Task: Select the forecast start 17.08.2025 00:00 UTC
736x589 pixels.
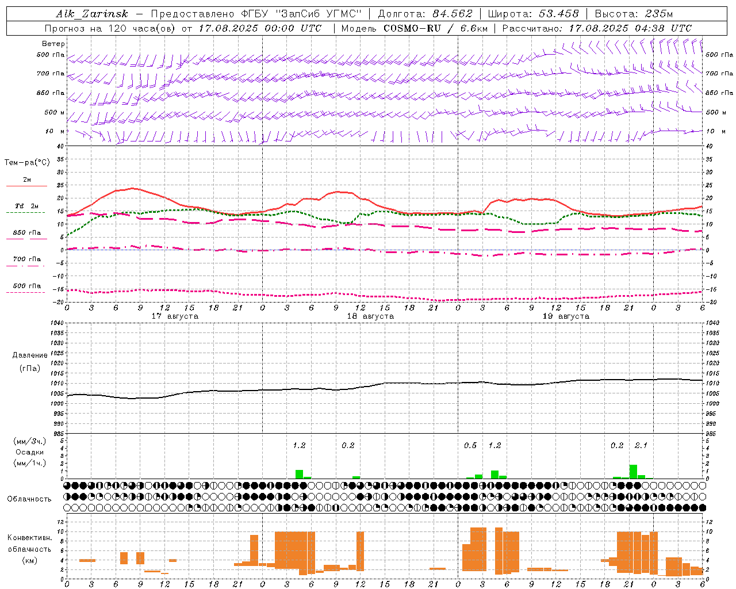Action: (x=260, y=28)
